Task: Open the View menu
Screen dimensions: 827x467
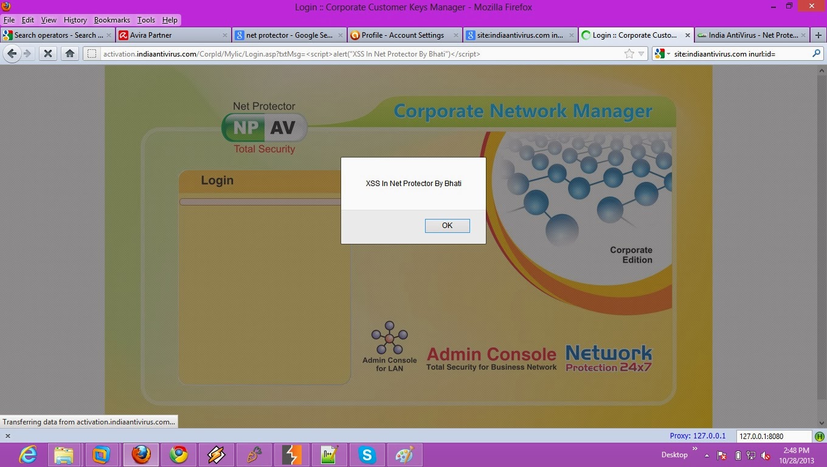Action: pyautogui.click(x=49, y=20)
